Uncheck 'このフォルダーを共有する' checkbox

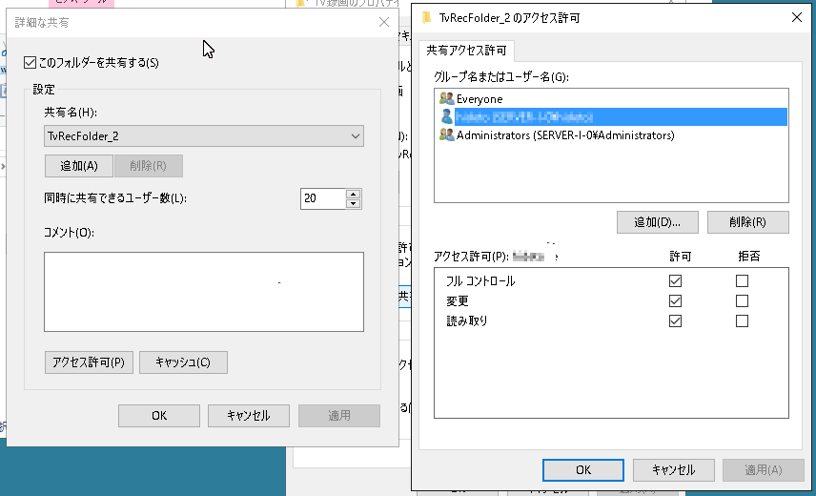pos(30,63)
